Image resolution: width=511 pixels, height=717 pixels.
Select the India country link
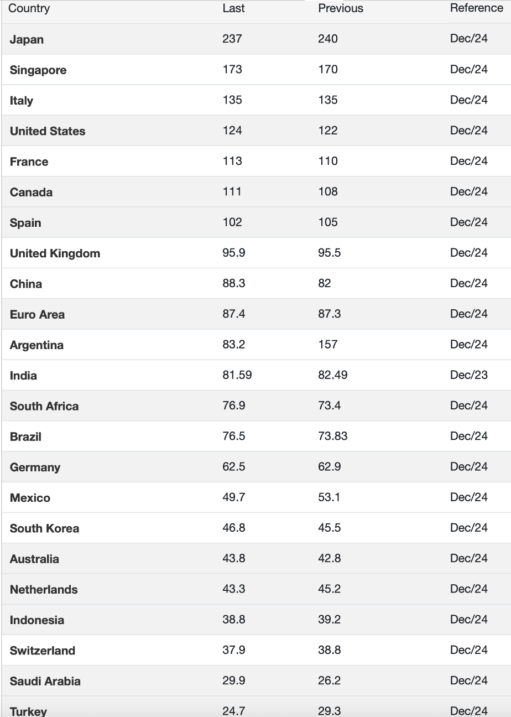click(23, 376)
